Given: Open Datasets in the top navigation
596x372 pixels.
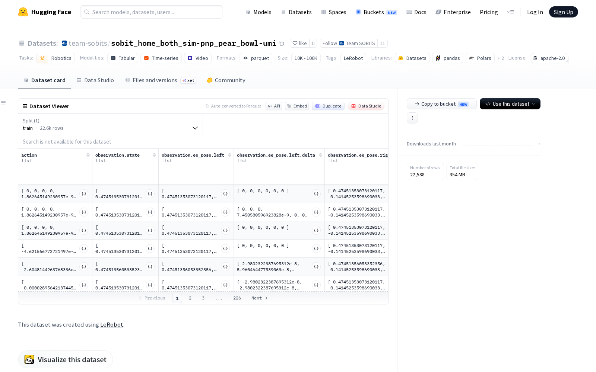Looking at the screenshot, I should 296,12.
